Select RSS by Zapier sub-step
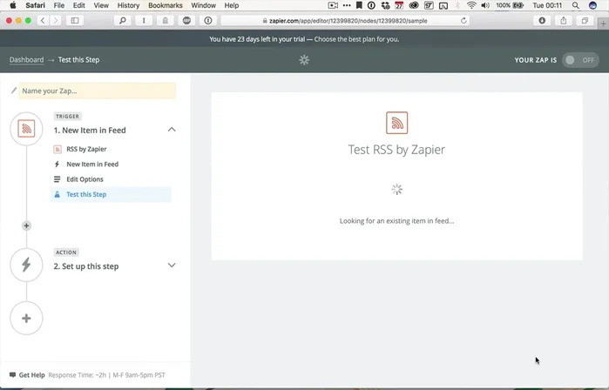Screen dimensions: 609x390 86,149
